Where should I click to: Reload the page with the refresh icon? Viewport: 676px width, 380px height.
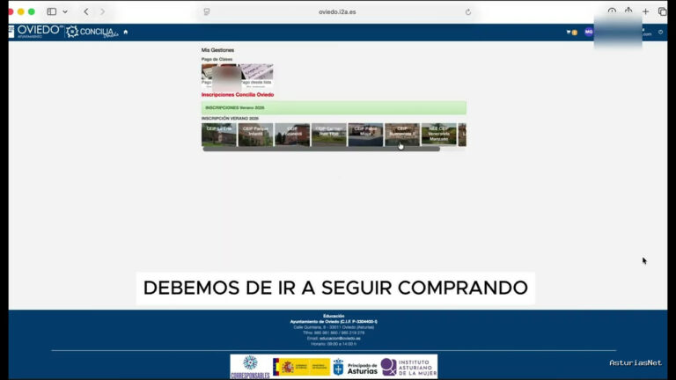(x=468, y=12)
